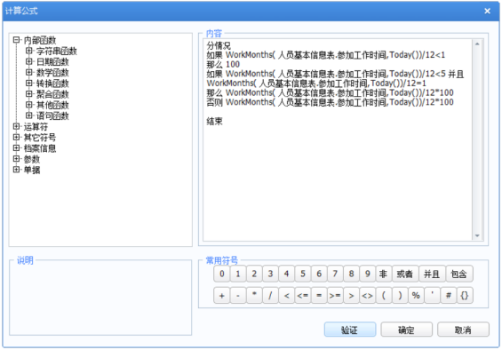
Task: Select the 单据 tree label
Action: (32, 170)
